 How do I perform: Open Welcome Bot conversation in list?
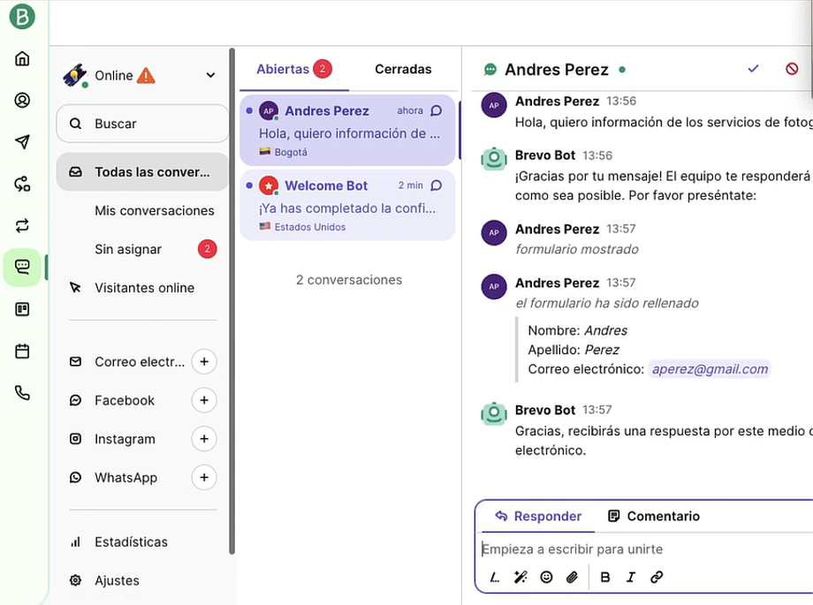(347, 205)
